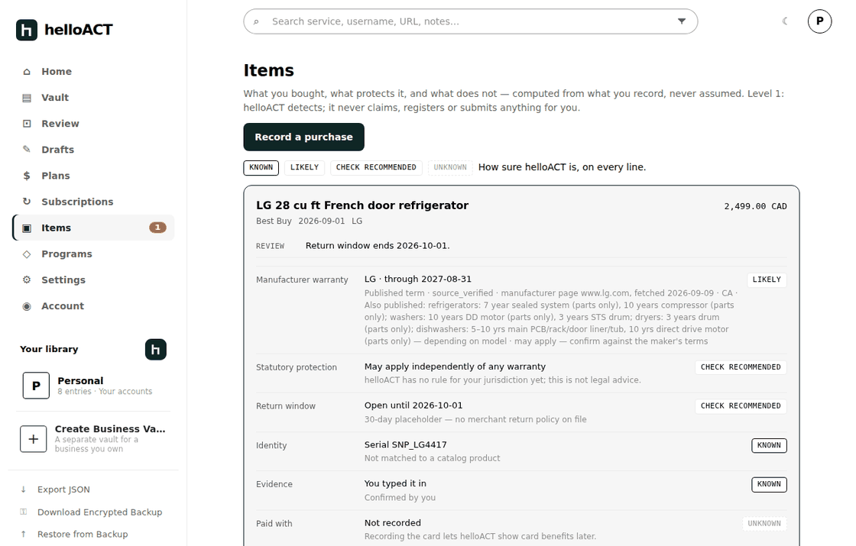
Task: Open the Home page
Action: [93, 72]
